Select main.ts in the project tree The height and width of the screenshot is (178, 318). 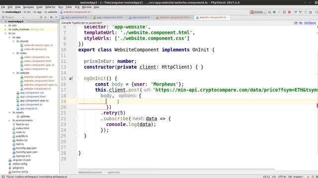coord(20,132)
